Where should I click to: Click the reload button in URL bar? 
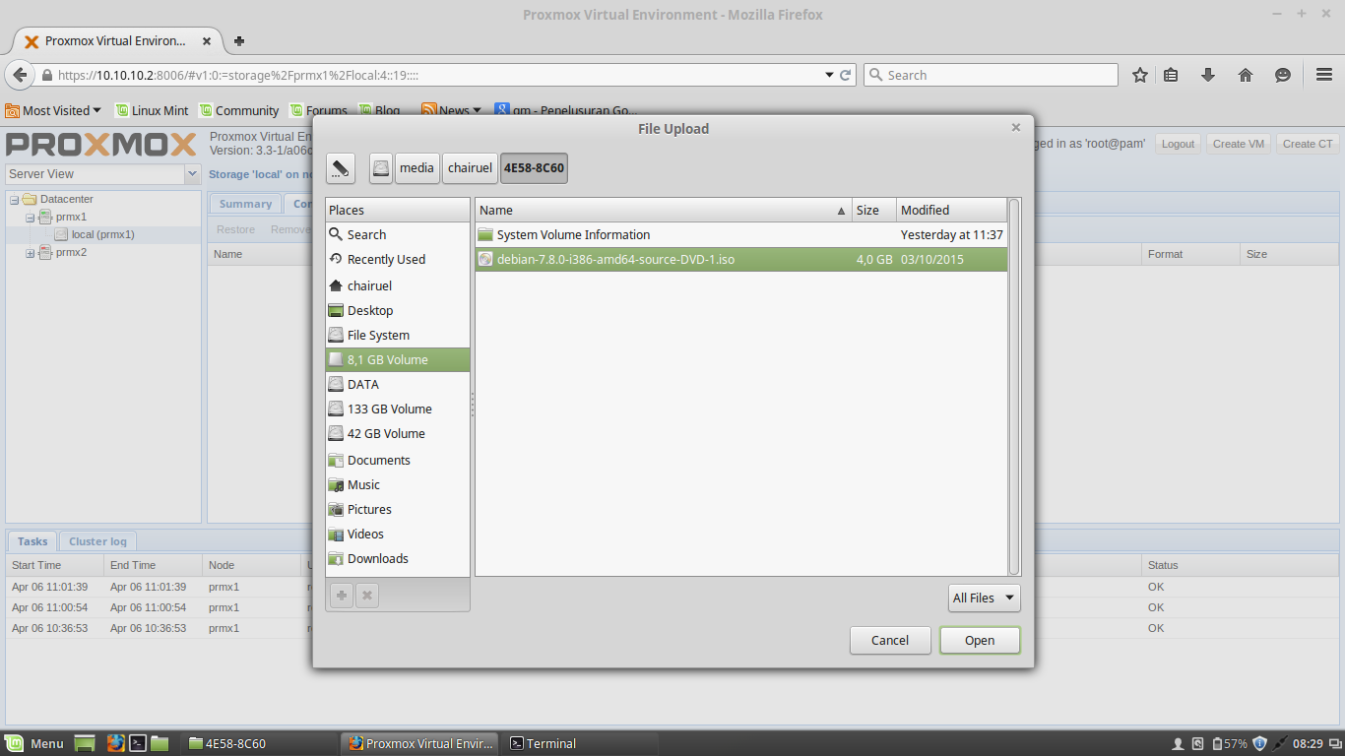845,75
